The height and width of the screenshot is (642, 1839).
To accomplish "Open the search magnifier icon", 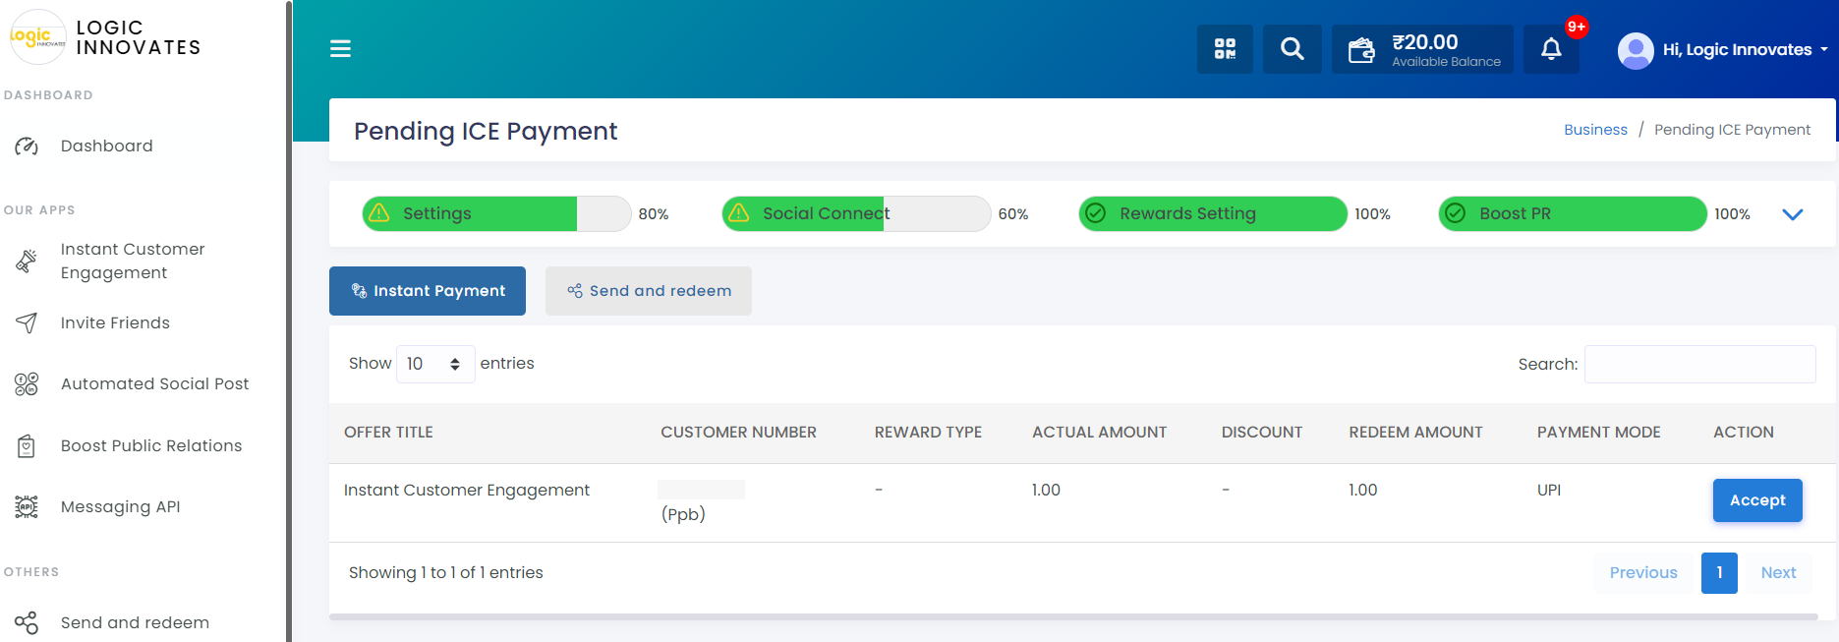I will click(x=1293, y=49).
